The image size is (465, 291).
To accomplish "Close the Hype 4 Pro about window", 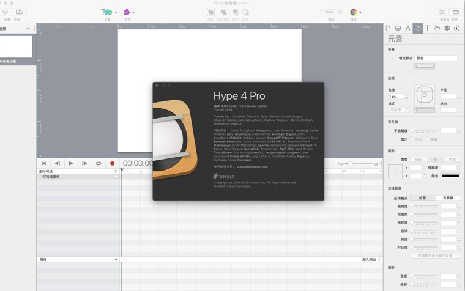I will (157, 86).
